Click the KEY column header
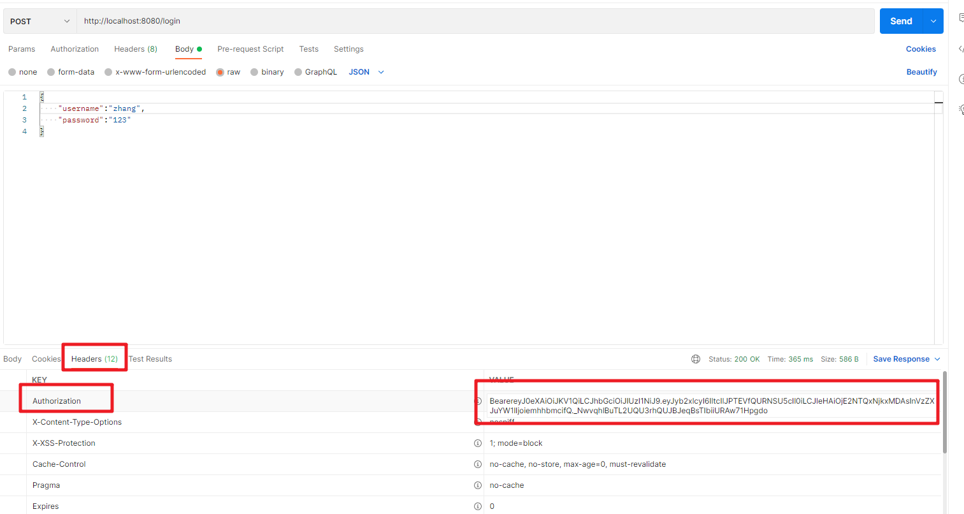The image size is (964, 514). pyautogui.click(x=40, y=379)
